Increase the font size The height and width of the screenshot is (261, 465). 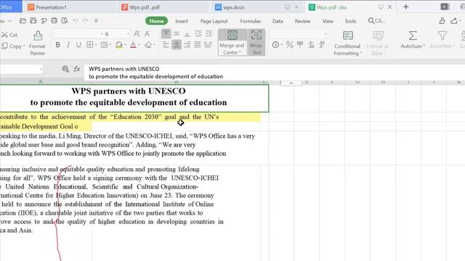pos(137,34)
